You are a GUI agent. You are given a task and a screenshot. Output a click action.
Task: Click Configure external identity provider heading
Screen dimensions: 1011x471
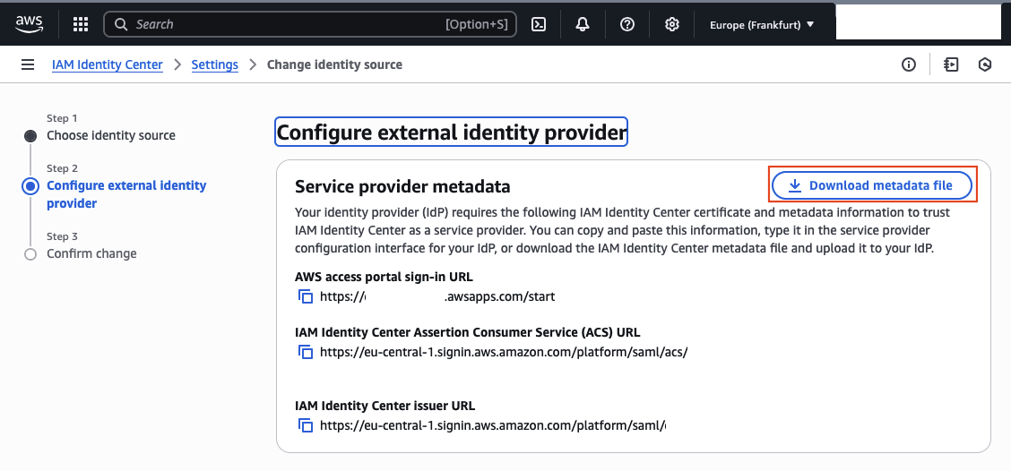452,133
